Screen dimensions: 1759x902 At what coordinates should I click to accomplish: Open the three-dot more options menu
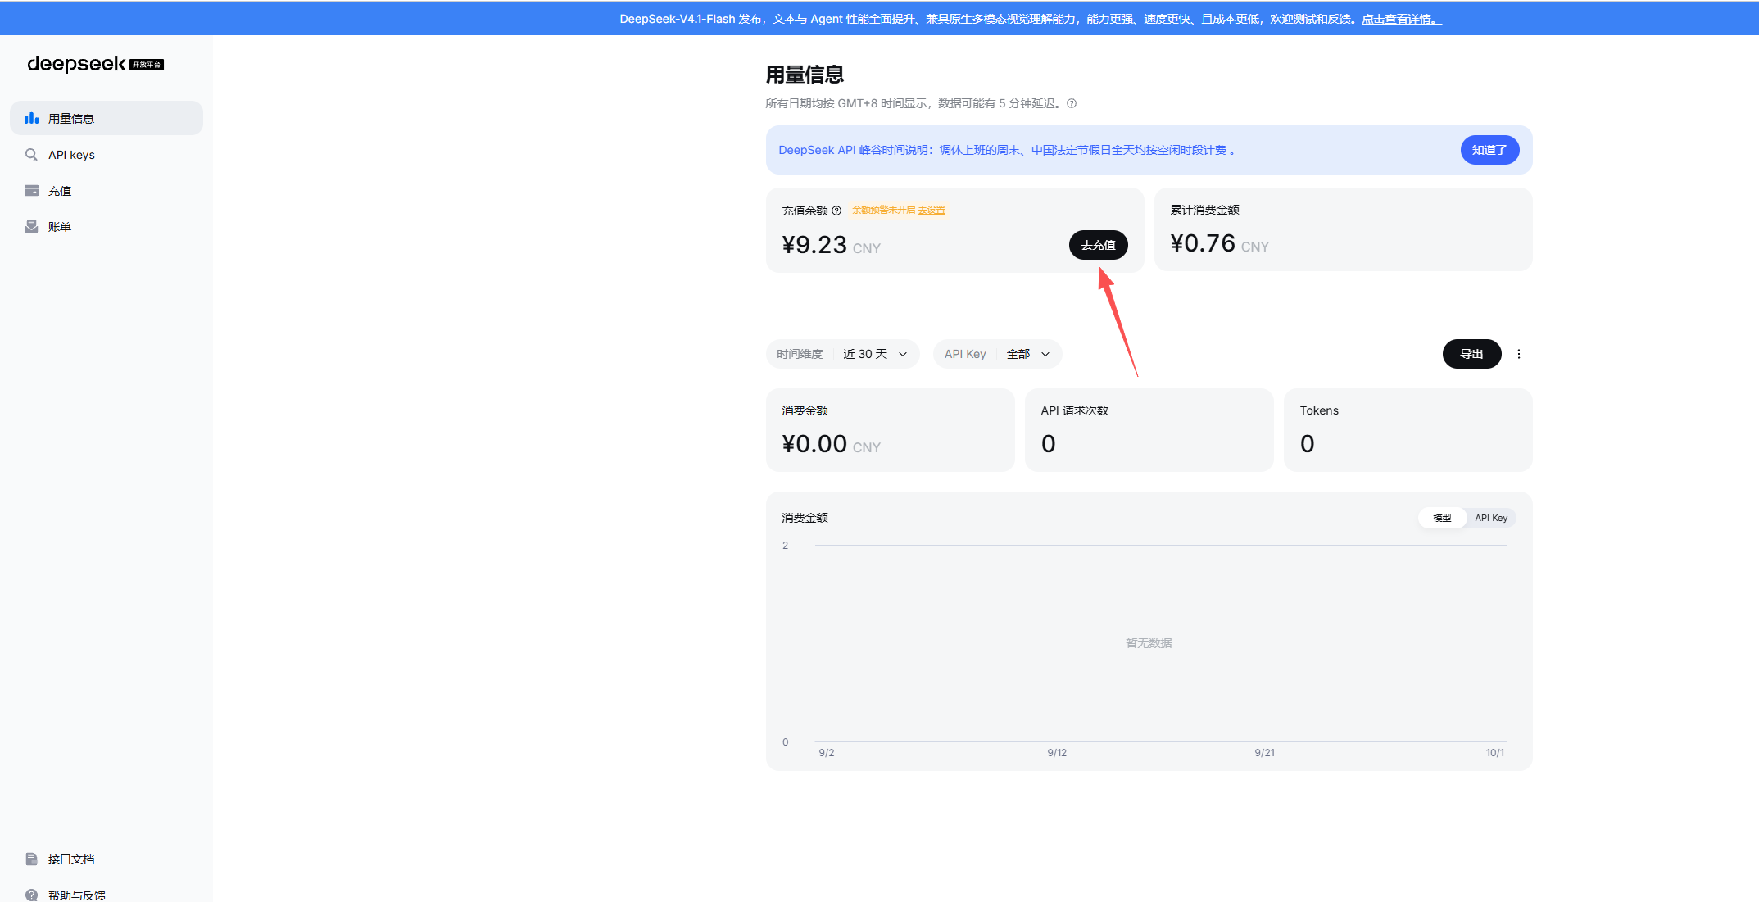tap(1519, 354)
